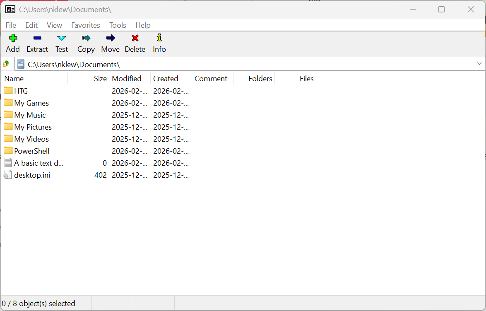Select the 'A basic text d...' file
This screenshot has height=311, width=486.
tap(38, 163)
